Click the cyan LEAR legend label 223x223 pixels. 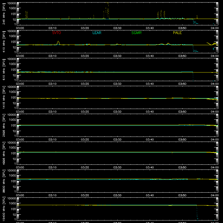point(97,33)
